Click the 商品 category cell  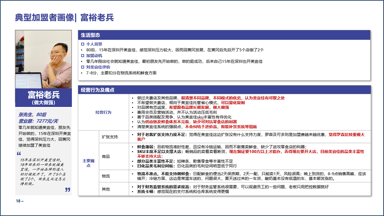click(x=114, y=157)
